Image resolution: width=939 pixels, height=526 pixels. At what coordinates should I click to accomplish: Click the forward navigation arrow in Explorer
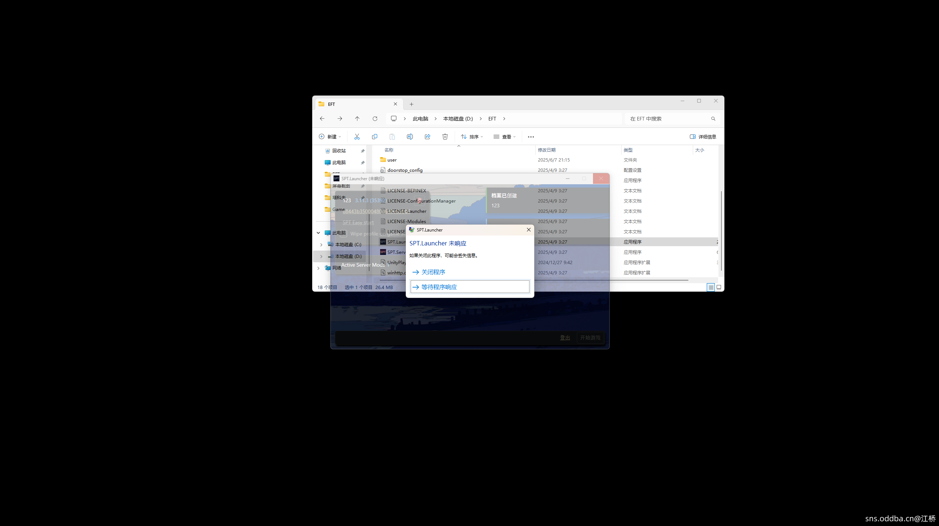point(340,119)
